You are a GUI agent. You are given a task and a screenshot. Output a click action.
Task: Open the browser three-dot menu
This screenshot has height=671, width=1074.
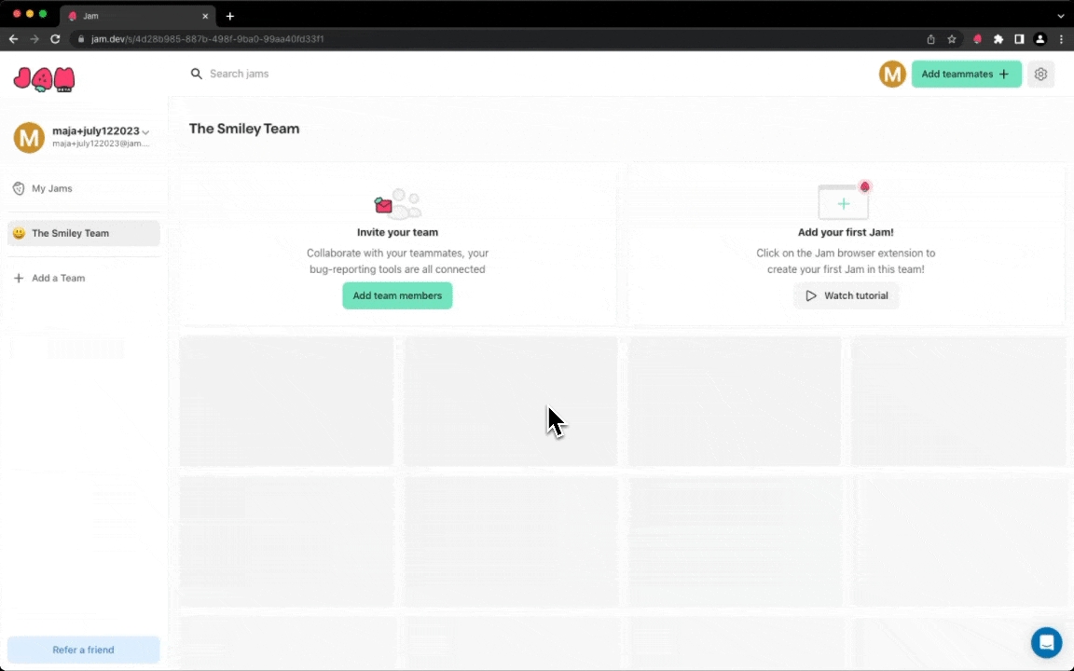[x=1061, y=39]
